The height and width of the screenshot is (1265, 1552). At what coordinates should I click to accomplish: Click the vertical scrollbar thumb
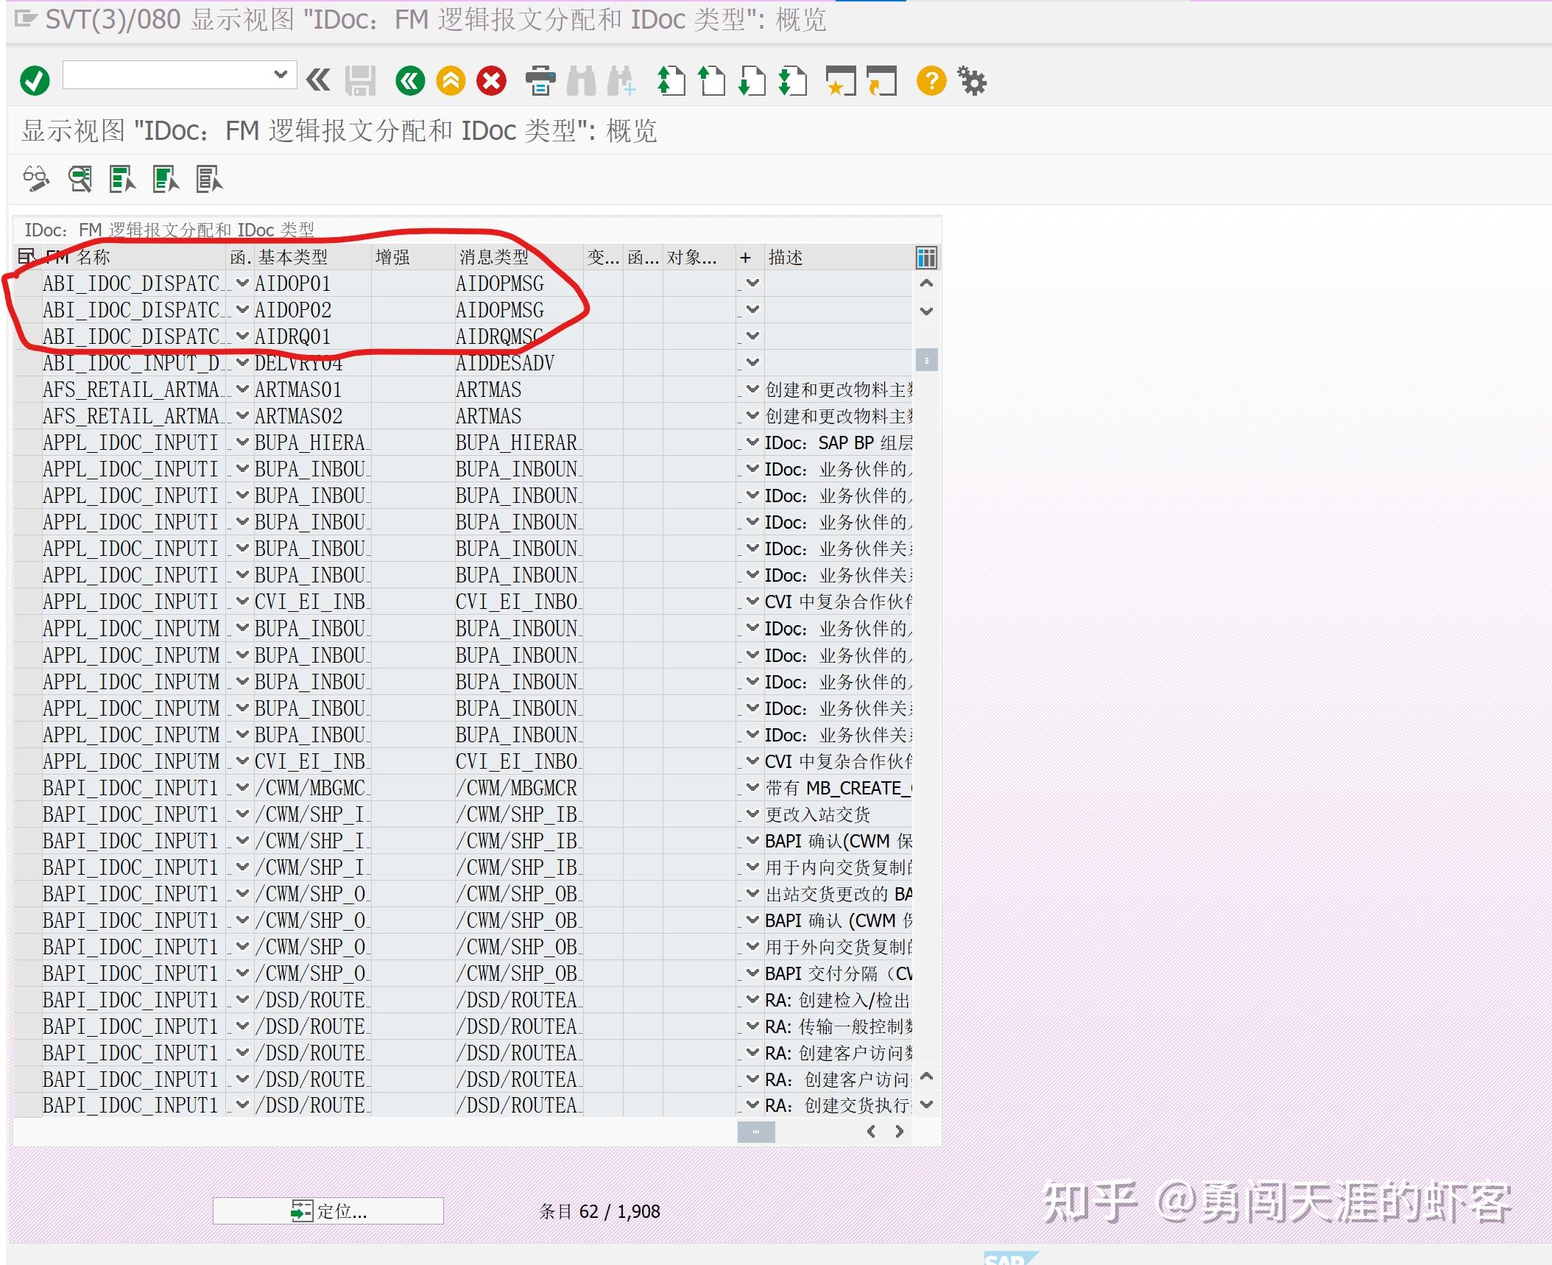pos(926,360)
